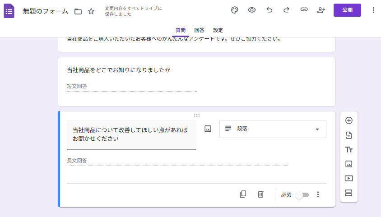Add a new question from sidebar

348,120
